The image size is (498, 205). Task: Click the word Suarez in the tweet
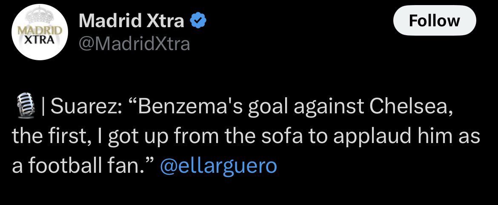(x=83, y=107)
